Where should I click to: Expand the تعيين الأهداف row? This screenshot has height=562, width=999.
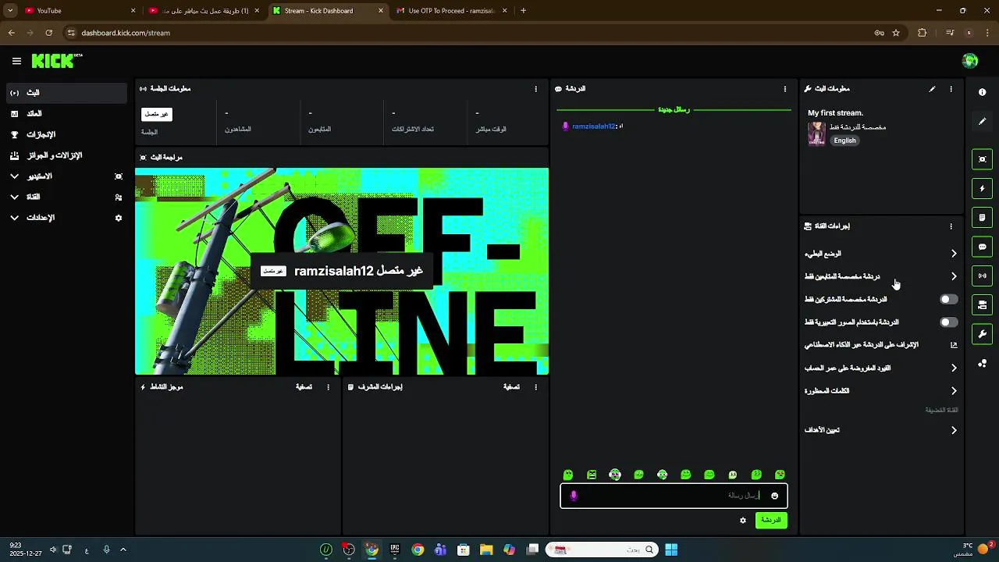pos(880,430)
